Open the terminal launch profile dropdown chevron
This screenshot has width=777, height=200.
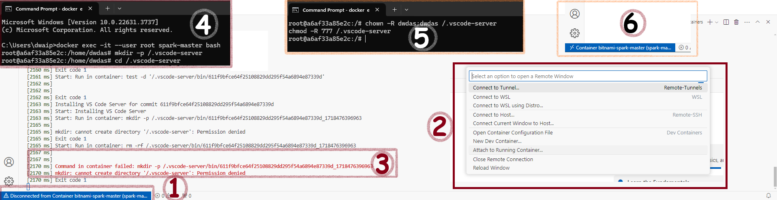[x=717, y=22]
